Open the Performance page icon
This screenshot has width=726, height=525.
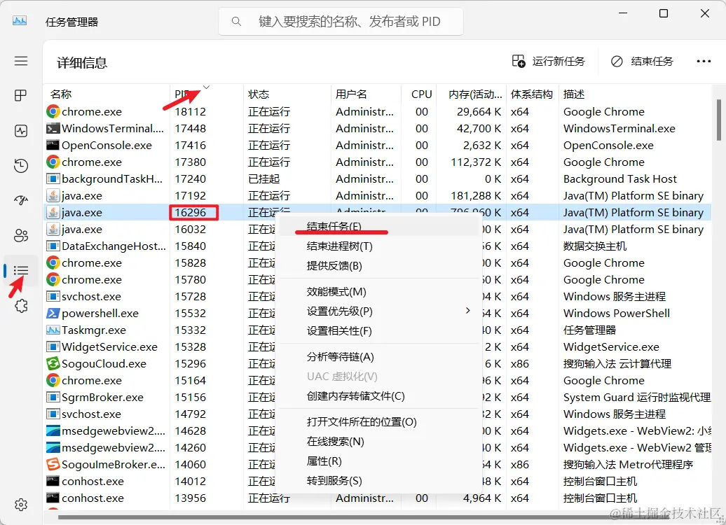click(x=21, y=131)
